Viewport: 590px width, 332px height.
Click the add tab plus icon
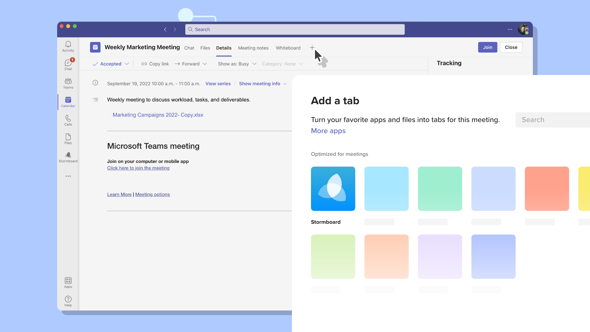point(312,48)
